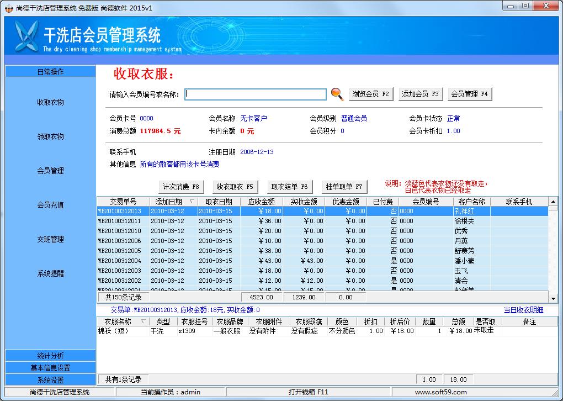Viewport: 563px width, 401px height.
Task: Click the 共150条记录 record count
Action: (123, 297)
